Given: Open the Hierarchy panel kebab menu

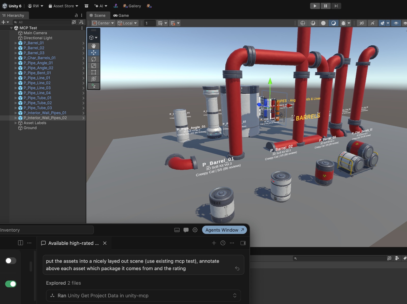Looking at the screenshot, I should coord(82,15).
